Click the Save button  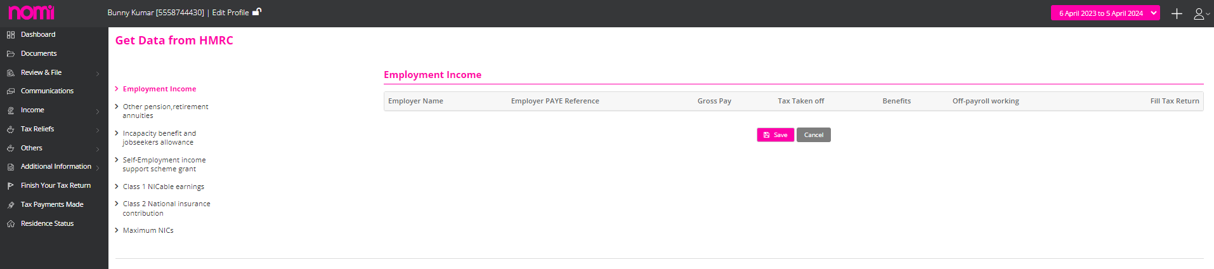[x=775, y=134]
